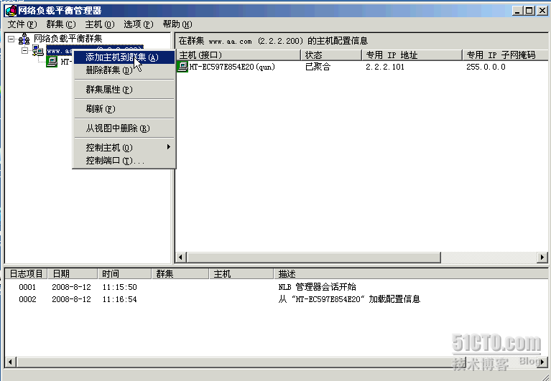Click the host list scroll right arrow

[542, 257]
